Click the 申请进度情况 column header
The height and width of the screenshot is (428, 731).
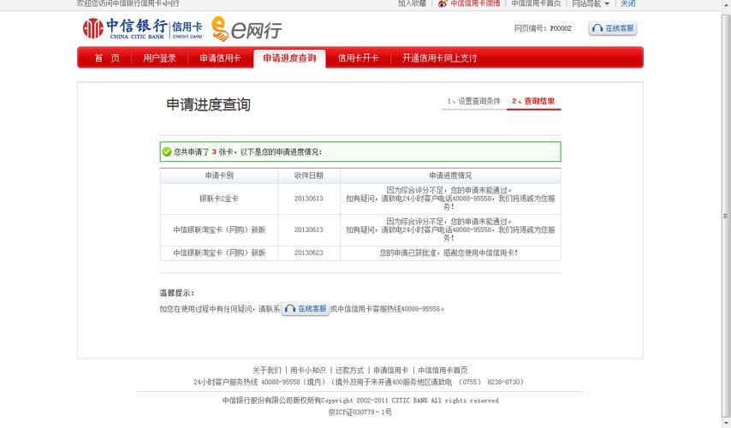tap(450, 175)
